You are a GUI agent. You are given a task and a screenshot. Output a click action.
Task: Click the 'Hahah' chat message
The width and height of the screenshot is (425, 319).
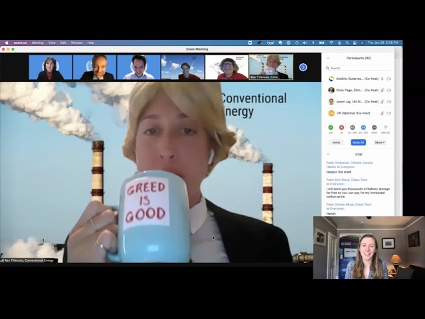tap(331, 213)
